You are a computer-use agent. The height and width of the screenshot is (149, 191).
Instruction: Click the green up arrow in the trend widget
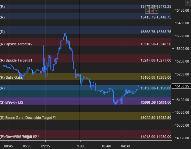pyautogui.click(x=156, y=11)
